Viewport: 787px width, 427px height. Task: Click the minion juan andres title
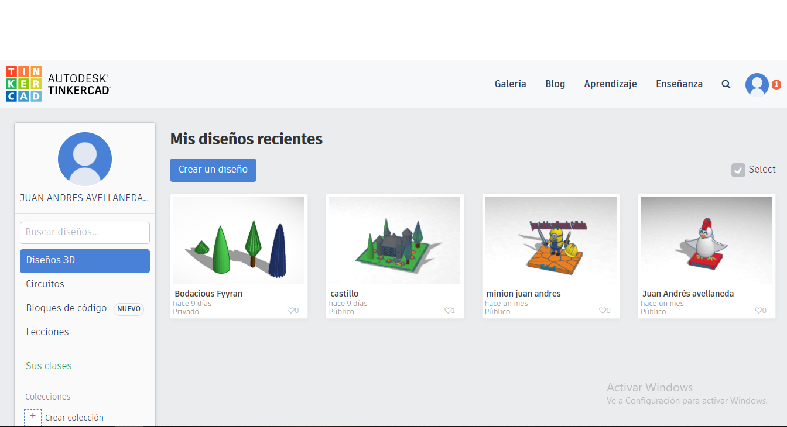click(x=523, y=294)
